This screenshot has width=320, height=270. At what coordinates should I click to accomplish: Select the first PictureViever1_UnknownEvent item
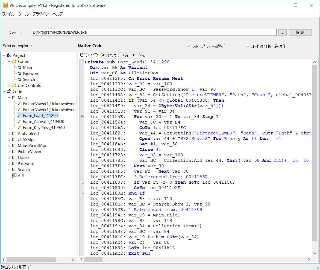coord(49,104)
